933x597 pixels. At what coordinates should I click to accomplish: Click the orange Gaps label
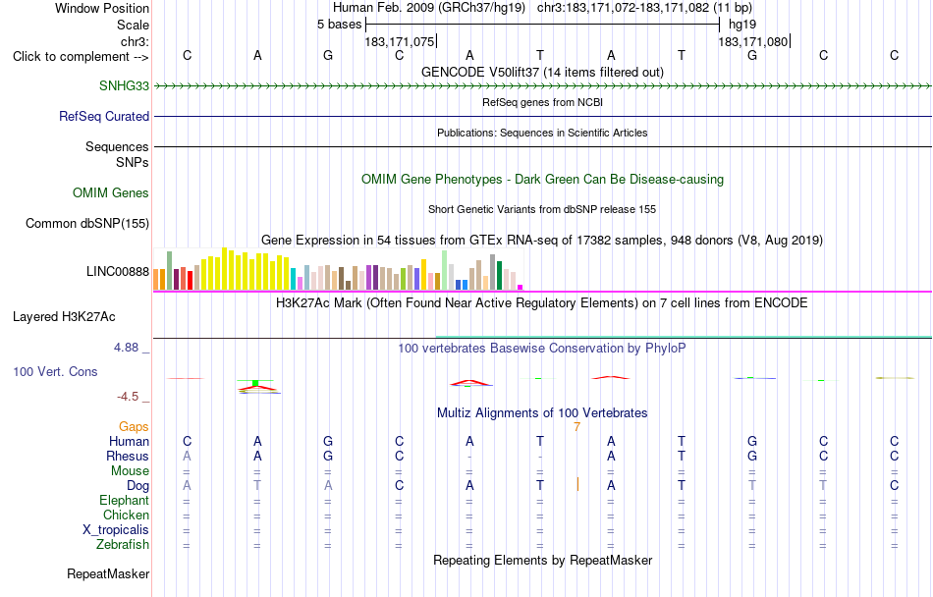point(134,426)
